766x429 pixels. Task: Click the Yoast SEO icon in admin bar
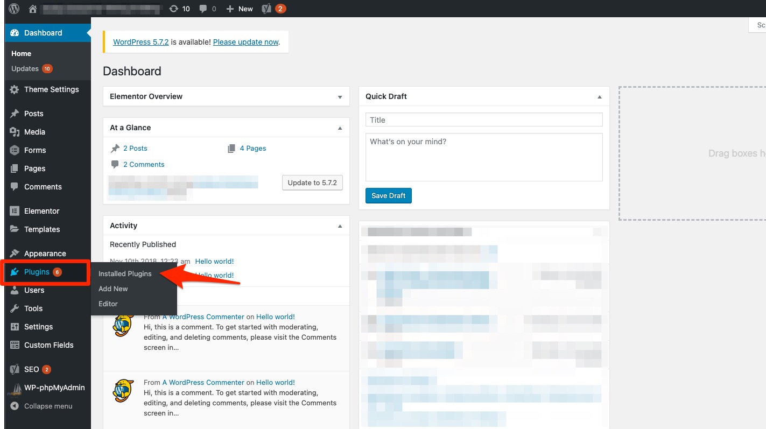[x=266, y=9]
